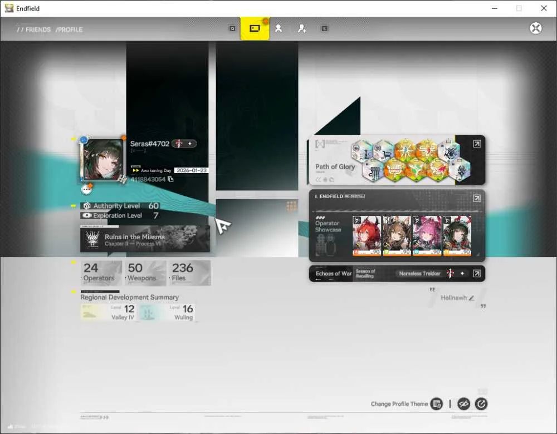Open the 236 Files stat card
The width and height of the screenshot is (557, 434).
coord(190,273)
